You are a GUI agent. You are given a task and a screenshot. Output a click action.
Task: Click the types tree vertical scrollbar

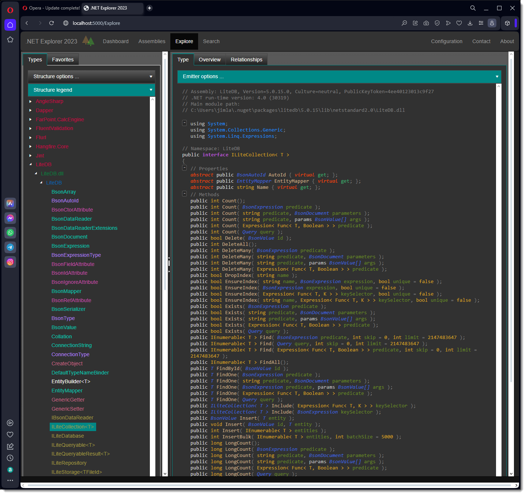click(153, 286)
